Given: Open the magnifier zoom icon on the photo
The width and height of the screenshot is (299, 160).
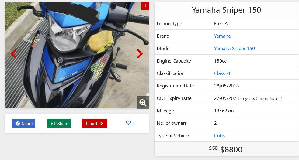Looking at the screenshot, I should point(143,102).
